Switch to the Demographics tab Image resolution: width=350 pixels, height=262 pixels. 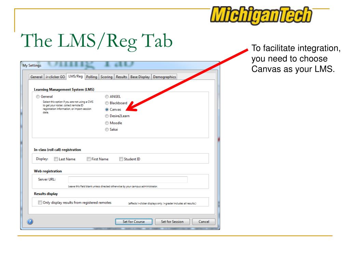point(164,77)
